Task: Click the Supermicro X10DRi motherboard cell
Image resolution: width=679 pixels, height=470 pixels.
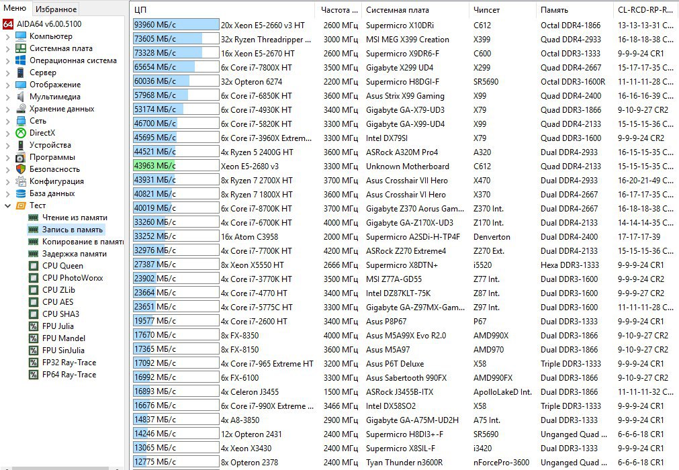Action: [400, 26]
